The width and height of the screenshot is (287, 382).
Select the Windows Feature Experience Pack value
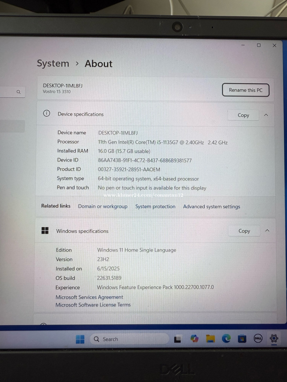(156, 287)
